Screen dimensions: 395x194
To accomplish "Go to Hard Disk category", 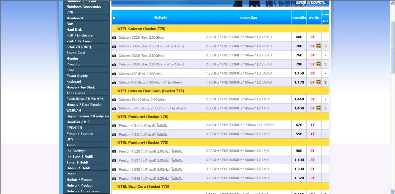I will pos(74,29).
